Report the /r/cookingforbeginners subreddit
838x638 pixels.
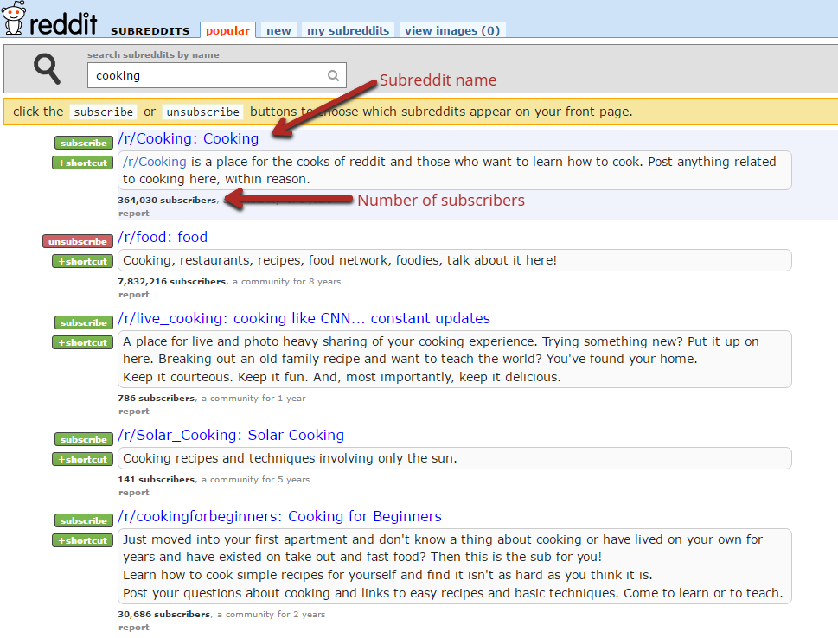133,628
